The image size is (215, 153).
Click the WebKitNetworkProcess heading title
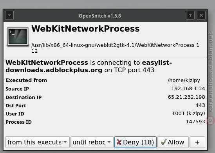coord(85,29)
